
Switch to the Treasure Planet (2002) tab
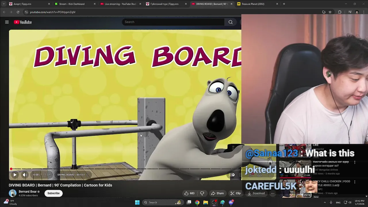(253, 4)
